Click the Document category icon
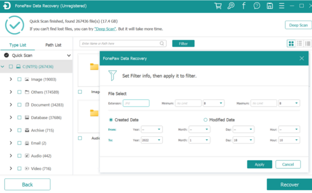The height and width of the screenshot is (193, 312). click(27, 104)
